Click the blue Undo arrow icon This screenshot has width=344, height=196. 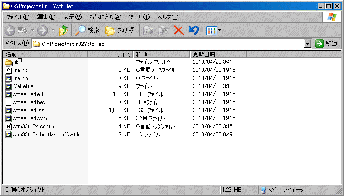194,30
